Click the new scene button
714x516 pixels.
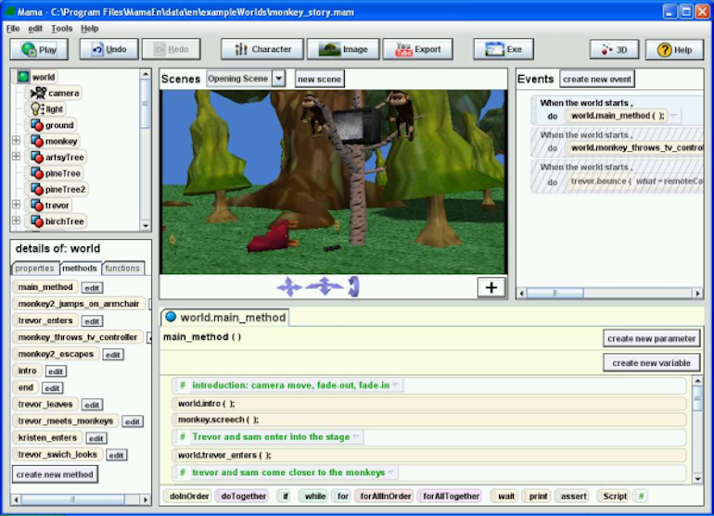point(319,79)
